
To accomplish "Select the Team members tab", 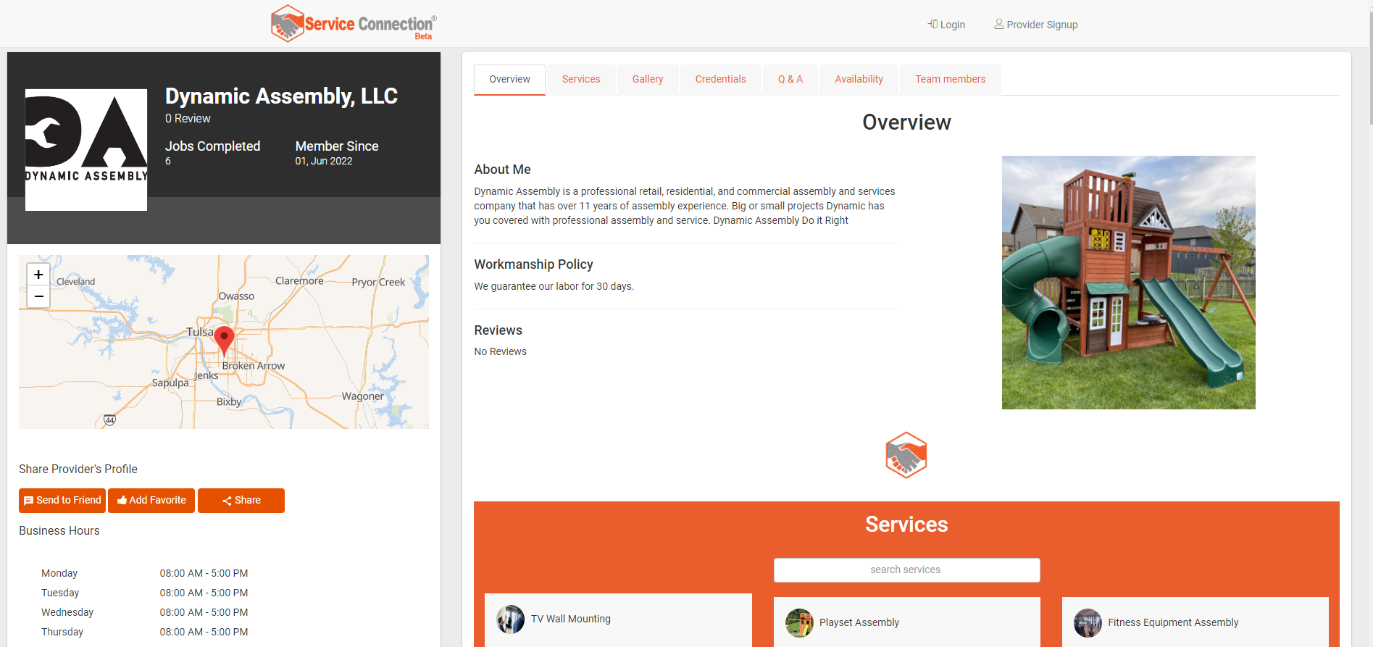I will [950, 80].
